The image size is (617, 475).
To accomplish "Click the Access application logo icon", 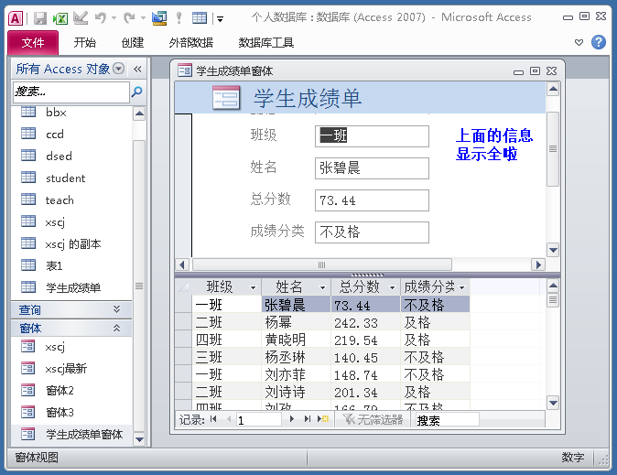I will pos(16,18).
